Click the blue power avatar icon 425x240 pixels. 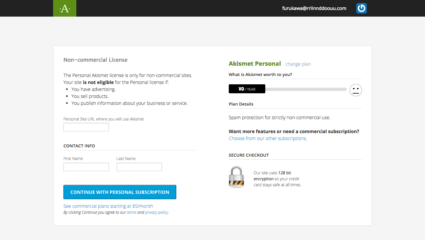pyautogui.click(x=362, y=8)
